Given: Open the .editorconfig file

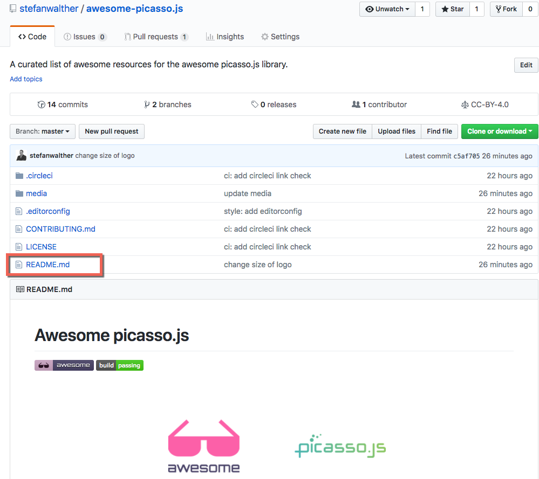Looking at the screenshot, I should click(x=48, y=212).
